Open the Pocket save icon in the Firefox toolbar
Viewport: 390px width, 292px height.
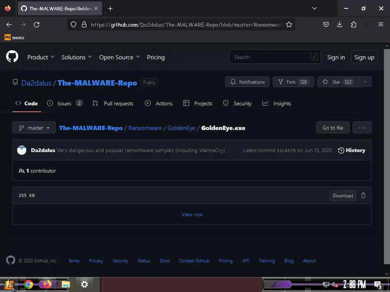tap(326, 24)
